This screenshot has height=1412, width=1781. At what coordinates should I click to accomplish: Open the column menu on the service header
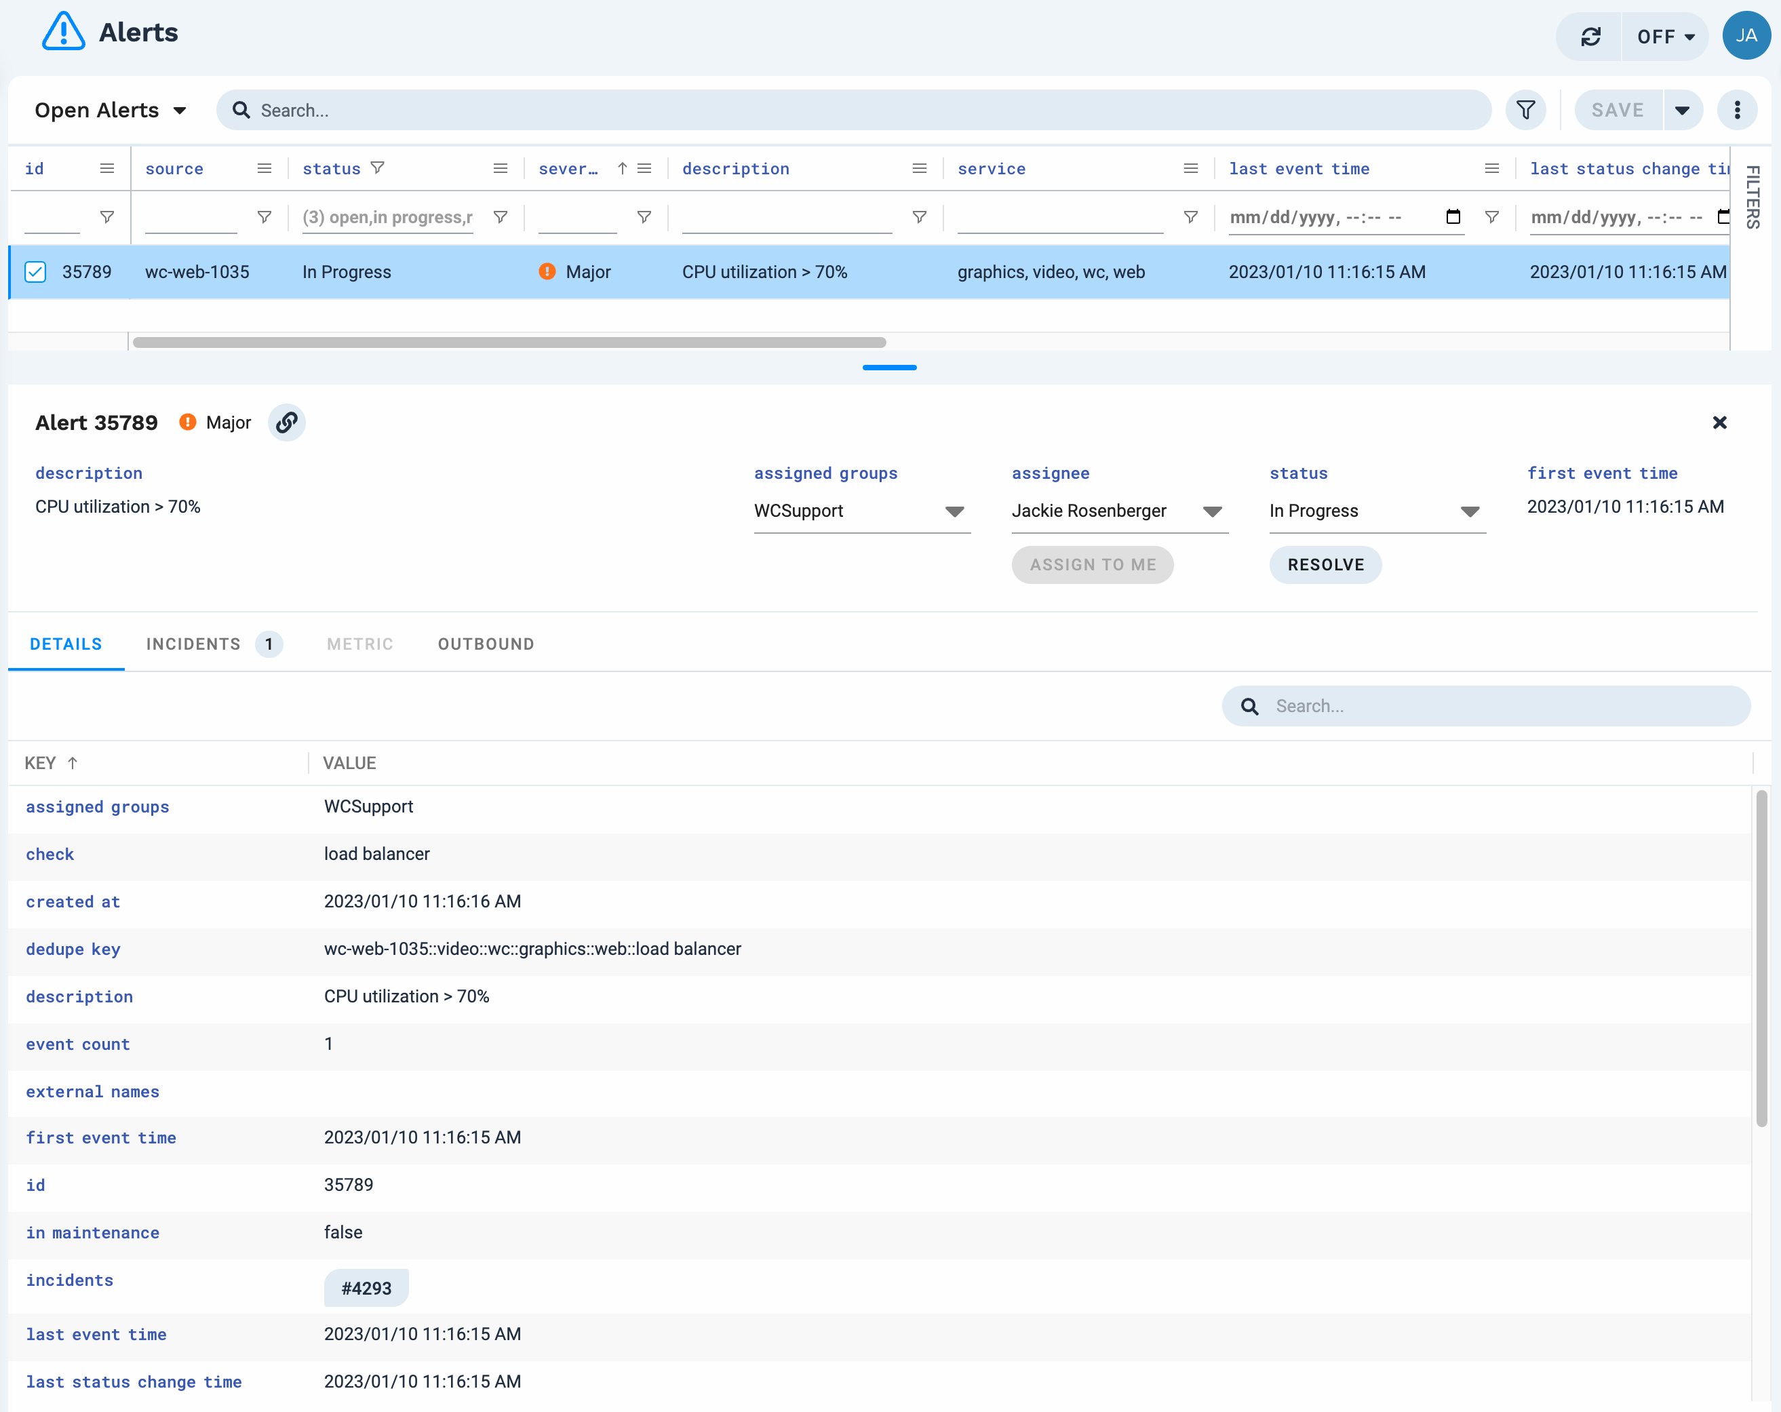pyautogui.click(x=1190, y=168)
